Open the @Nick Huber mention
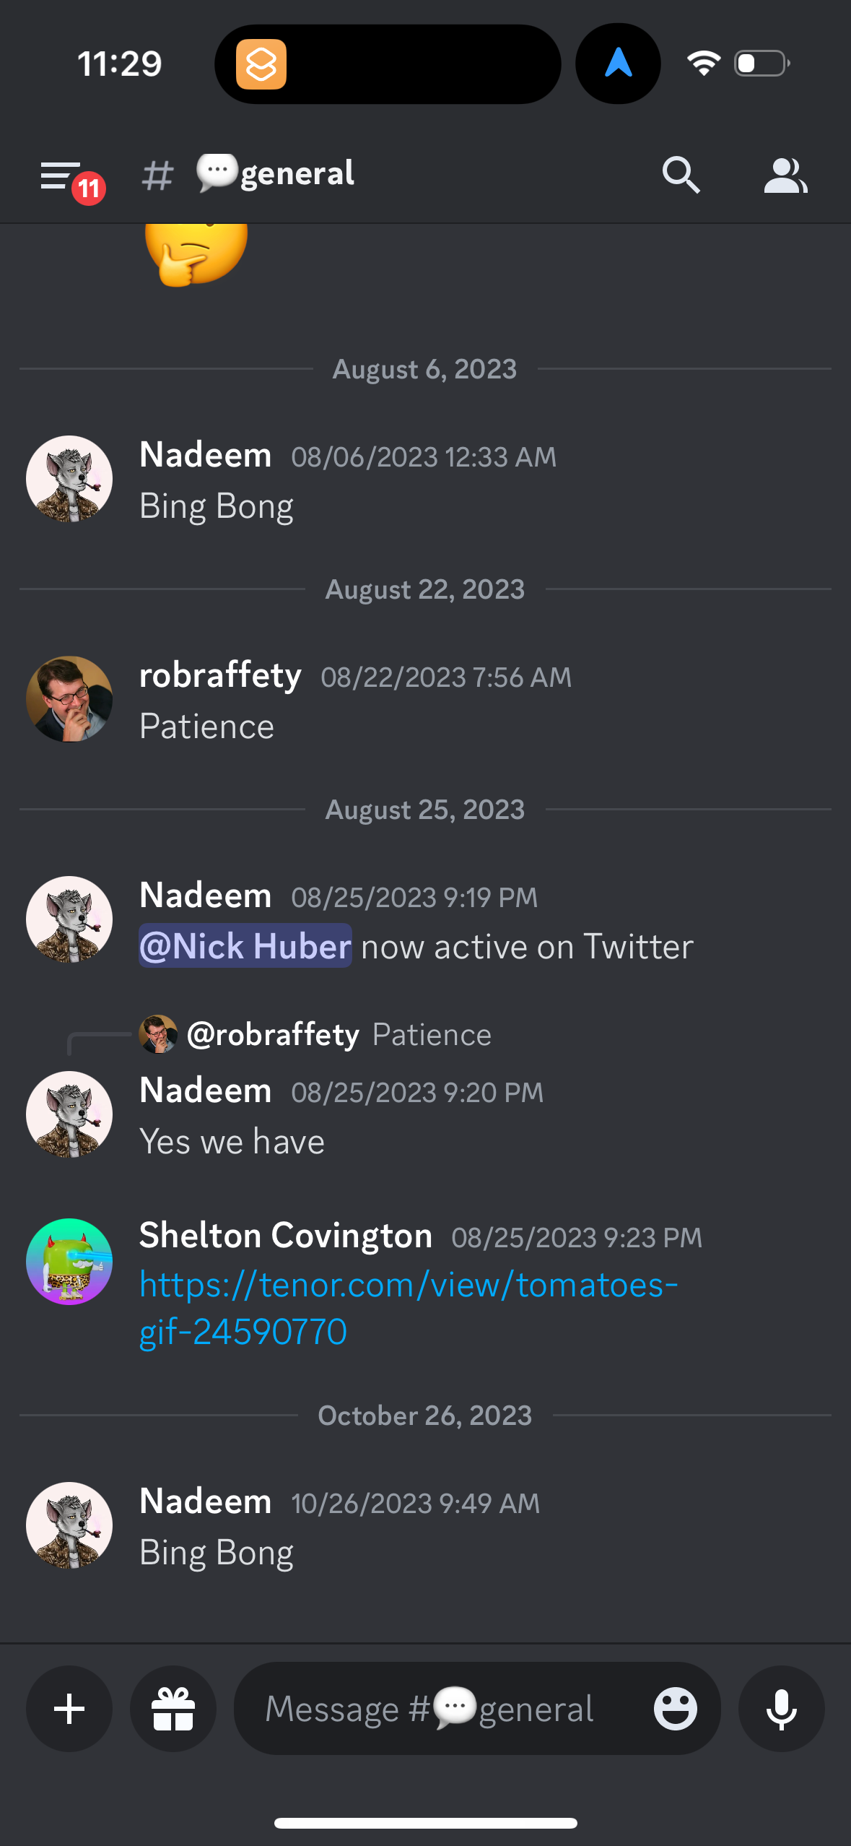Screen dimensions: 851x1846 click(244, 946)
